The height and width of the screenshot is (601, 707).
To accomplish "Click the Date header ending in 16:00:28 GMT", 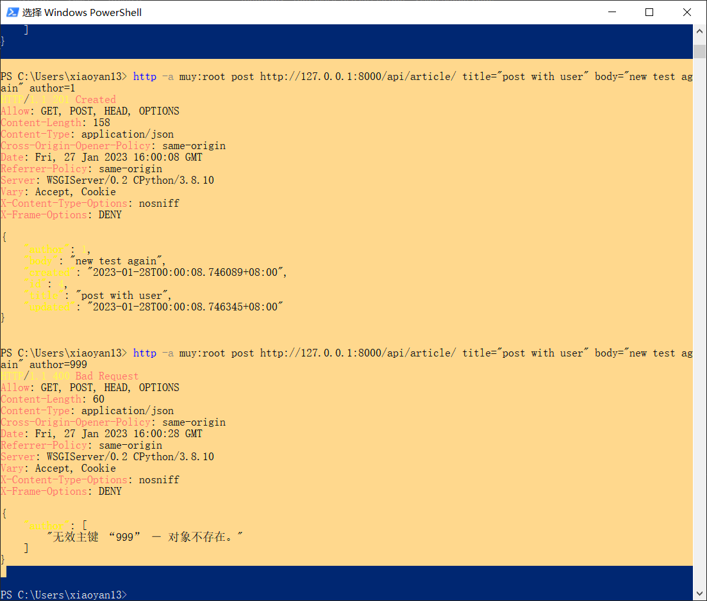I will click(101, 434).
